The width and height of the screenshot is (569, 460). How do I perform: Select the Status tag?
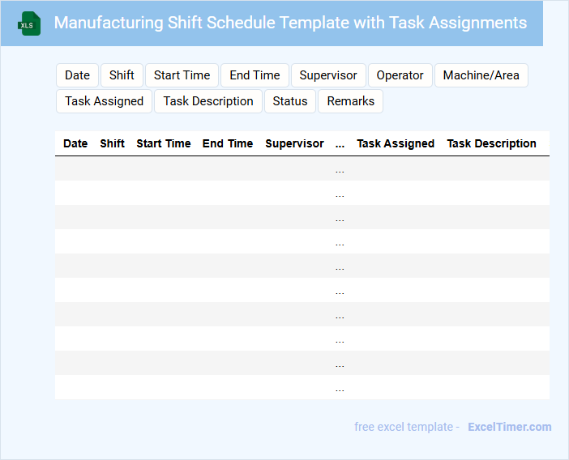coord(290,101)
